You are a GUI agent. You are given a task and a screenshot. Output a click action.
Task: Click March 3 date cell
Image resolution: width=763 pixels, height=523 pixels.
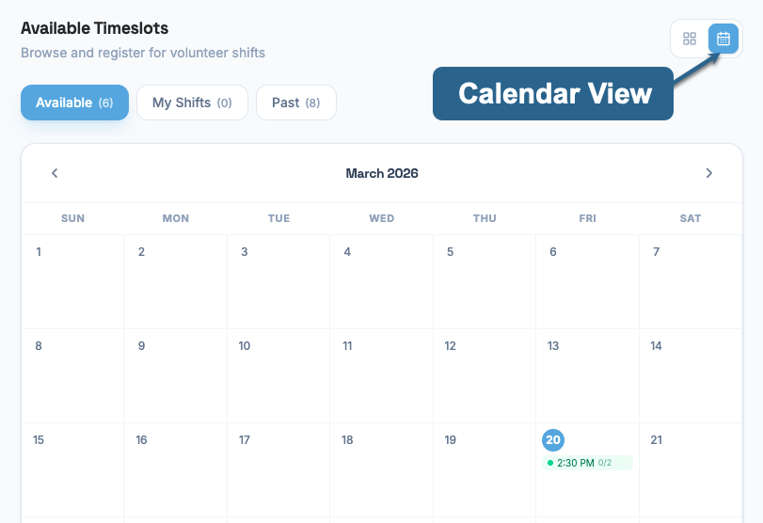(x=278, y=281)
